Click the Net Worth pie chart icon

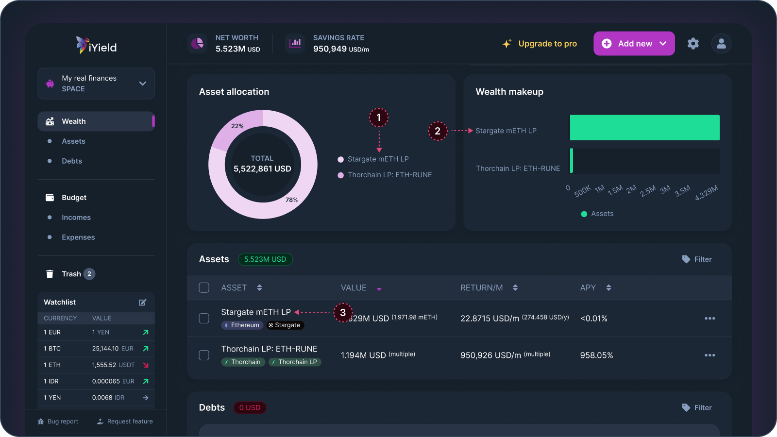(x=197, y=43)
